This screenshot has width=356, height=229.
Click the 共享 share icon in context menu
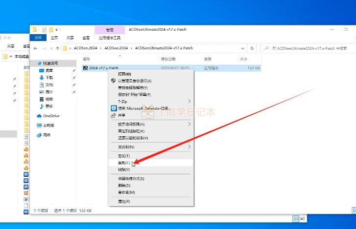pyautogui.click(x=113, y=115)
